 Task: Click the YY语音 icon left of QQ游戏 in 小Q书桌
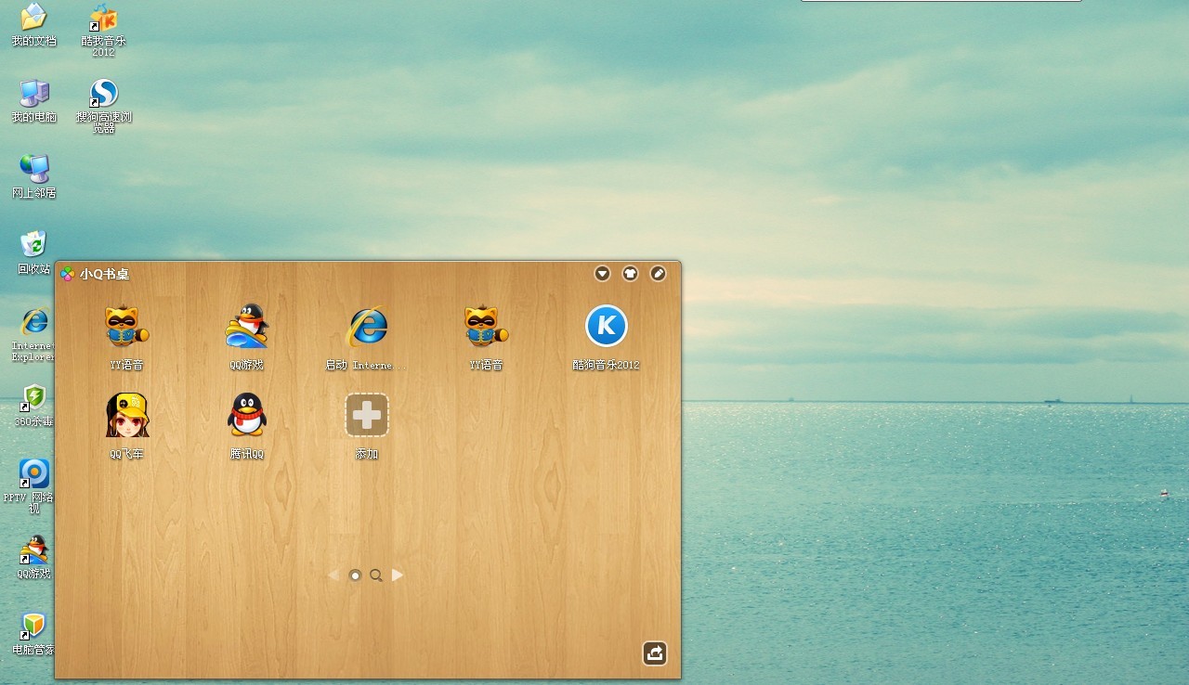click(x=126, y=327)
